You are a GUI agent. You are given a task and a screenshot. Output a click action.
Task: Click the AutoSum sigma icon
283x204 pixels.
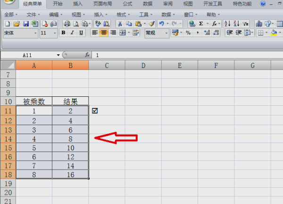201,24
